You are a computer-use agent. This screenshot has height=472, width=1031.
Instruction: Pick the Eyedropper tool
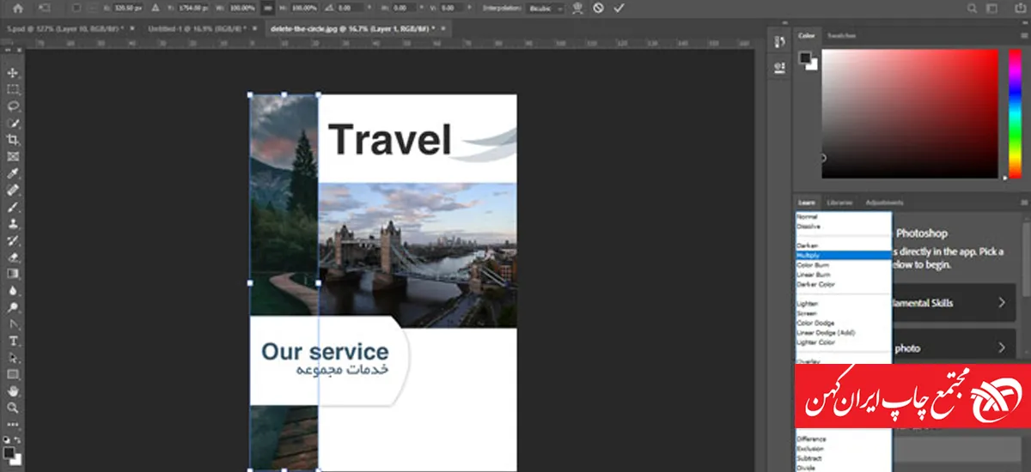pyautogui.click(x=13, y=173)
